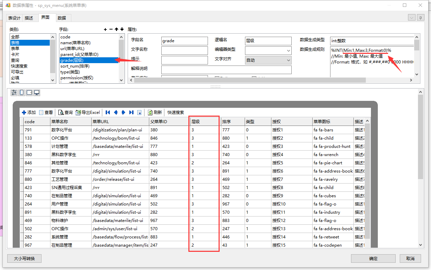
Task: Click the 添加 toolbar button
Action: pyautogui.click(x=29, y=113)
